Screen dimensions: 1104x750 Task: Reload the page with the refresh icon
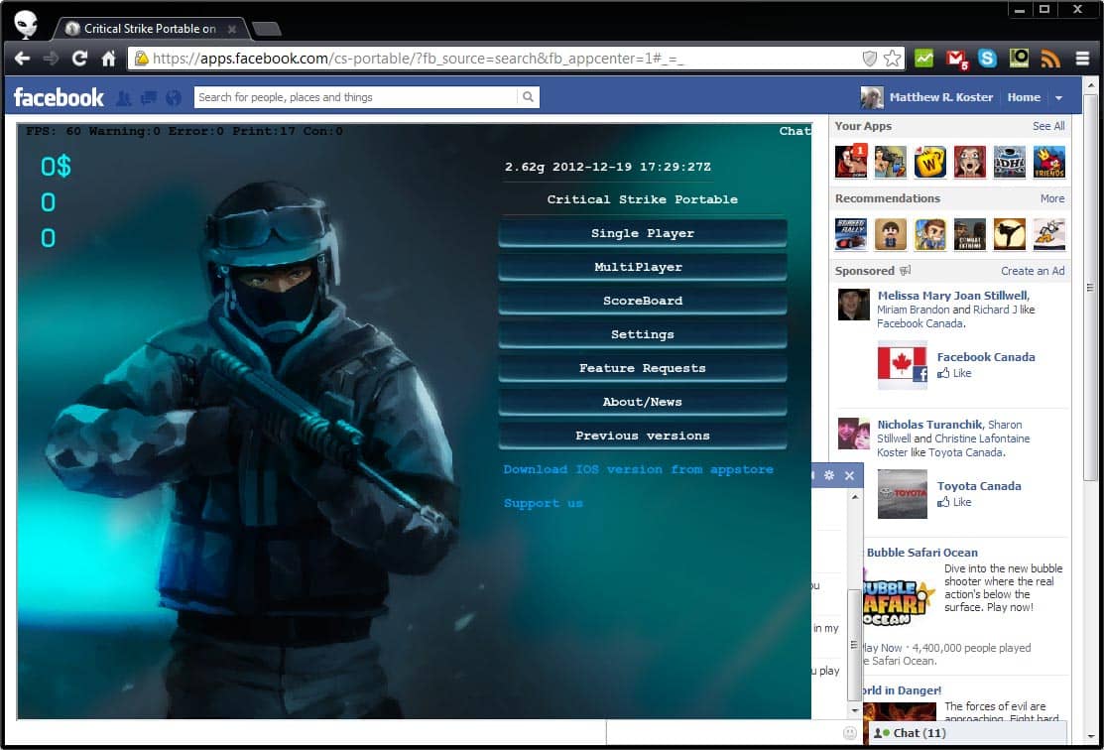[x=79, y=59]
